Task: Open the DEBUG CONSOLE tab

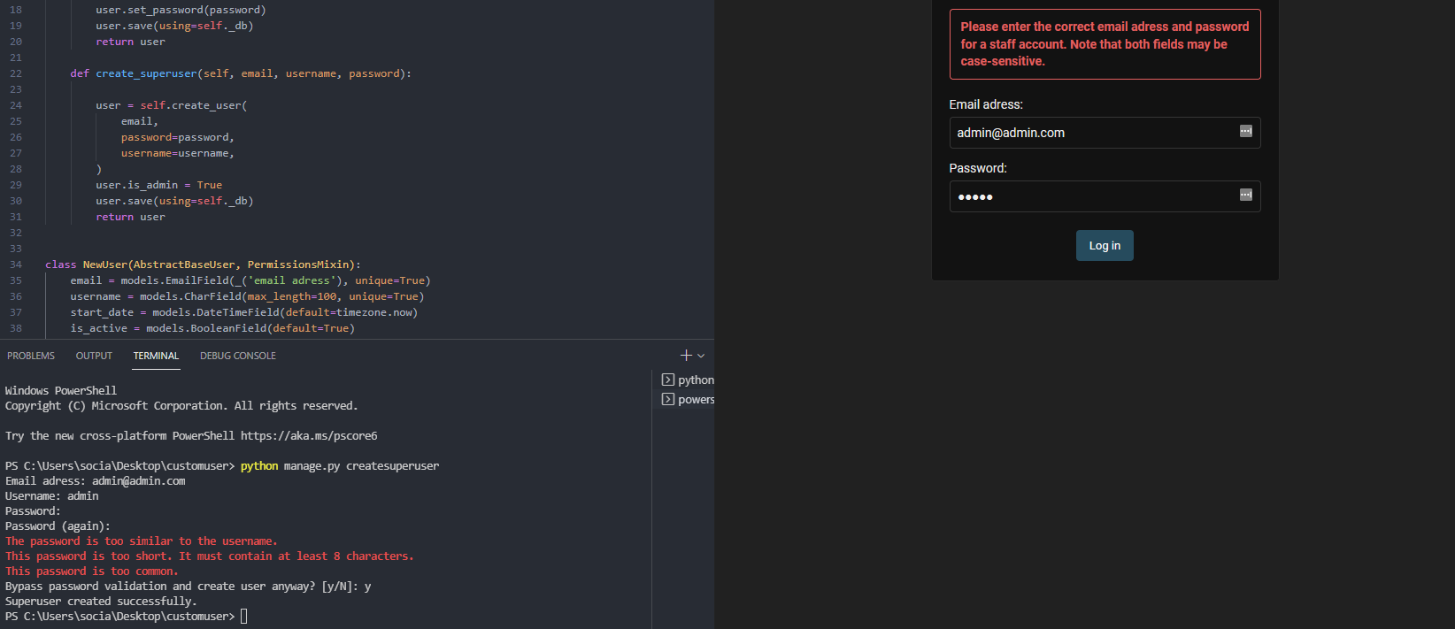Action: pos(238,356)
